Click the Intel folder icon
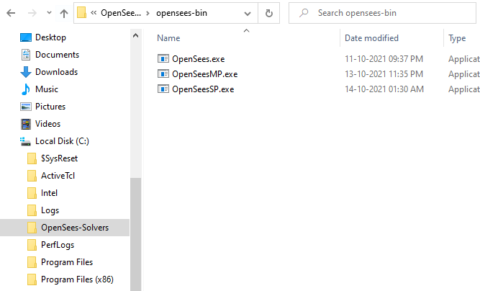Image resolution: width=480 pixels, height=291 pixels. tap(32, 193)
